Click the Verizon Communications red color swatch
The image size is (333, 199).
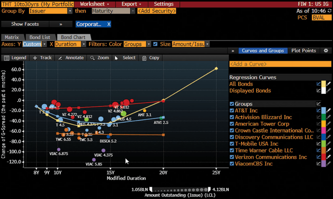pyautogui.click(x=324, y=157)
